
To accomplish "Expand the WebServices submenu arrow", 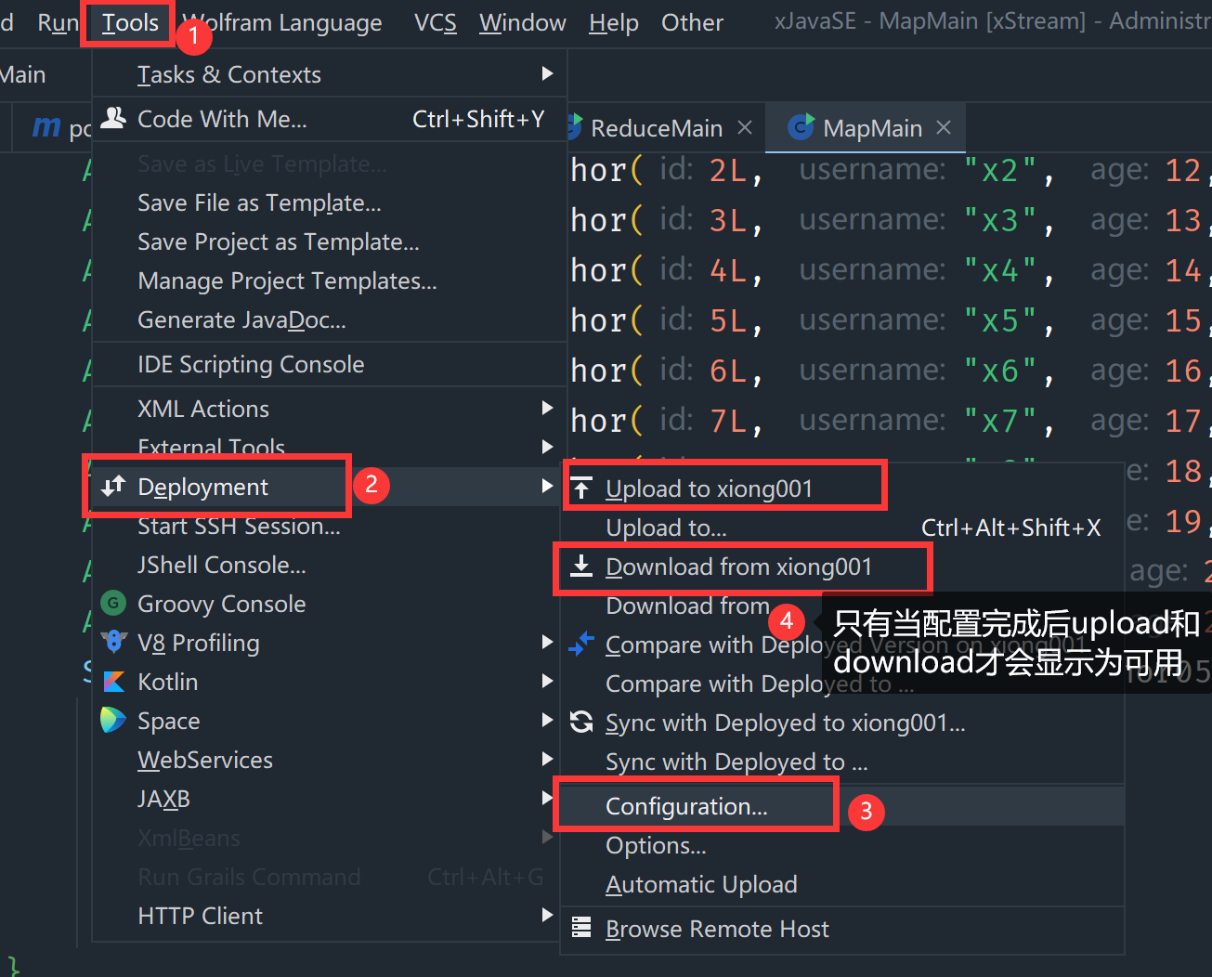I will [547, 760].
